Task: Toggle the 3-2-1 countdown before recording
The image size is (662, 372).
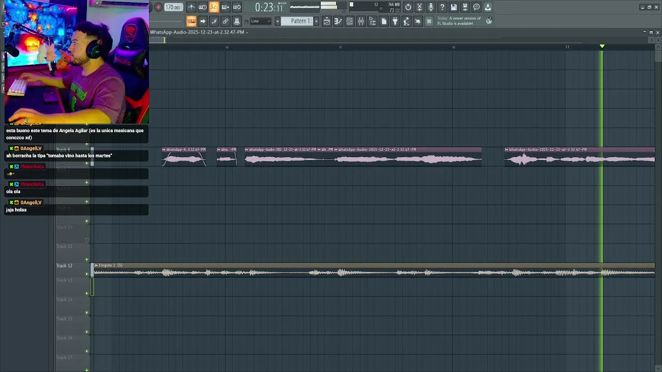Action: 214,7
